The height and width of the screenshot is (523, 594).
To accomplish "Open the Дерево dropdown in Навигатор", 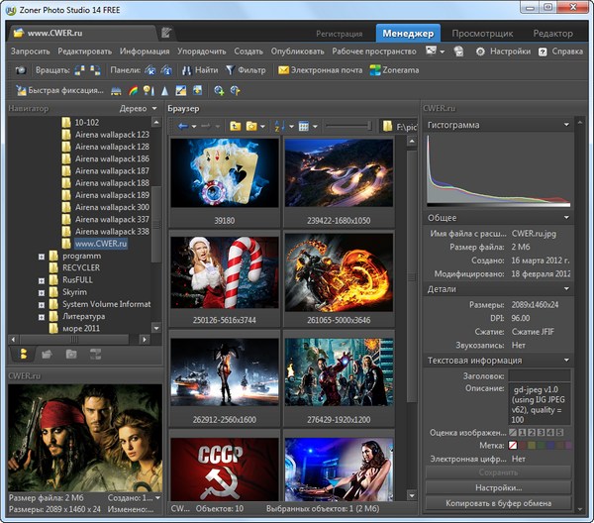I will click(x=138, y=107).
